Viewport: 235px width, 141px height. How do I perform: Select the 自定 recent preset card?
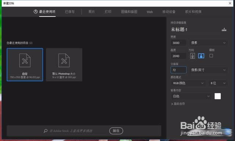click(25, 64)
